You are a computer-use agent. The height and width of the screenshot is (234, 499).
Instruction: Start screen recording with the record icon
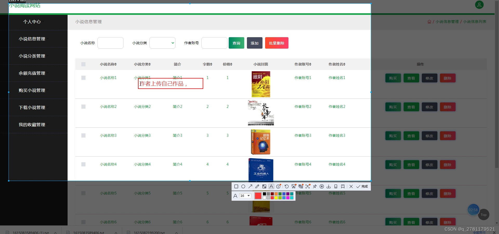pyautogui.click(x=322, y=186)
